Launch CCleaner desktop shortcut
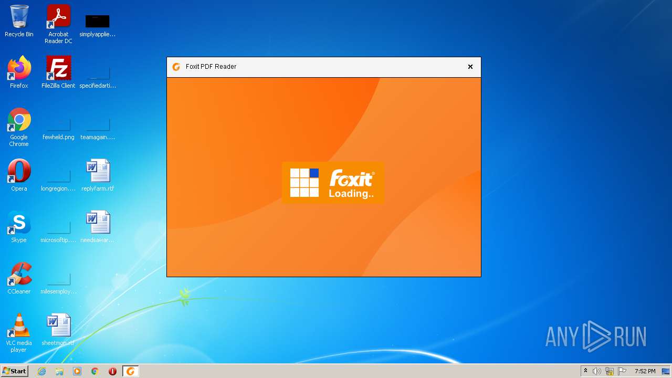The height and width of the screenshot is (378, 672). (x=19, y=278)
